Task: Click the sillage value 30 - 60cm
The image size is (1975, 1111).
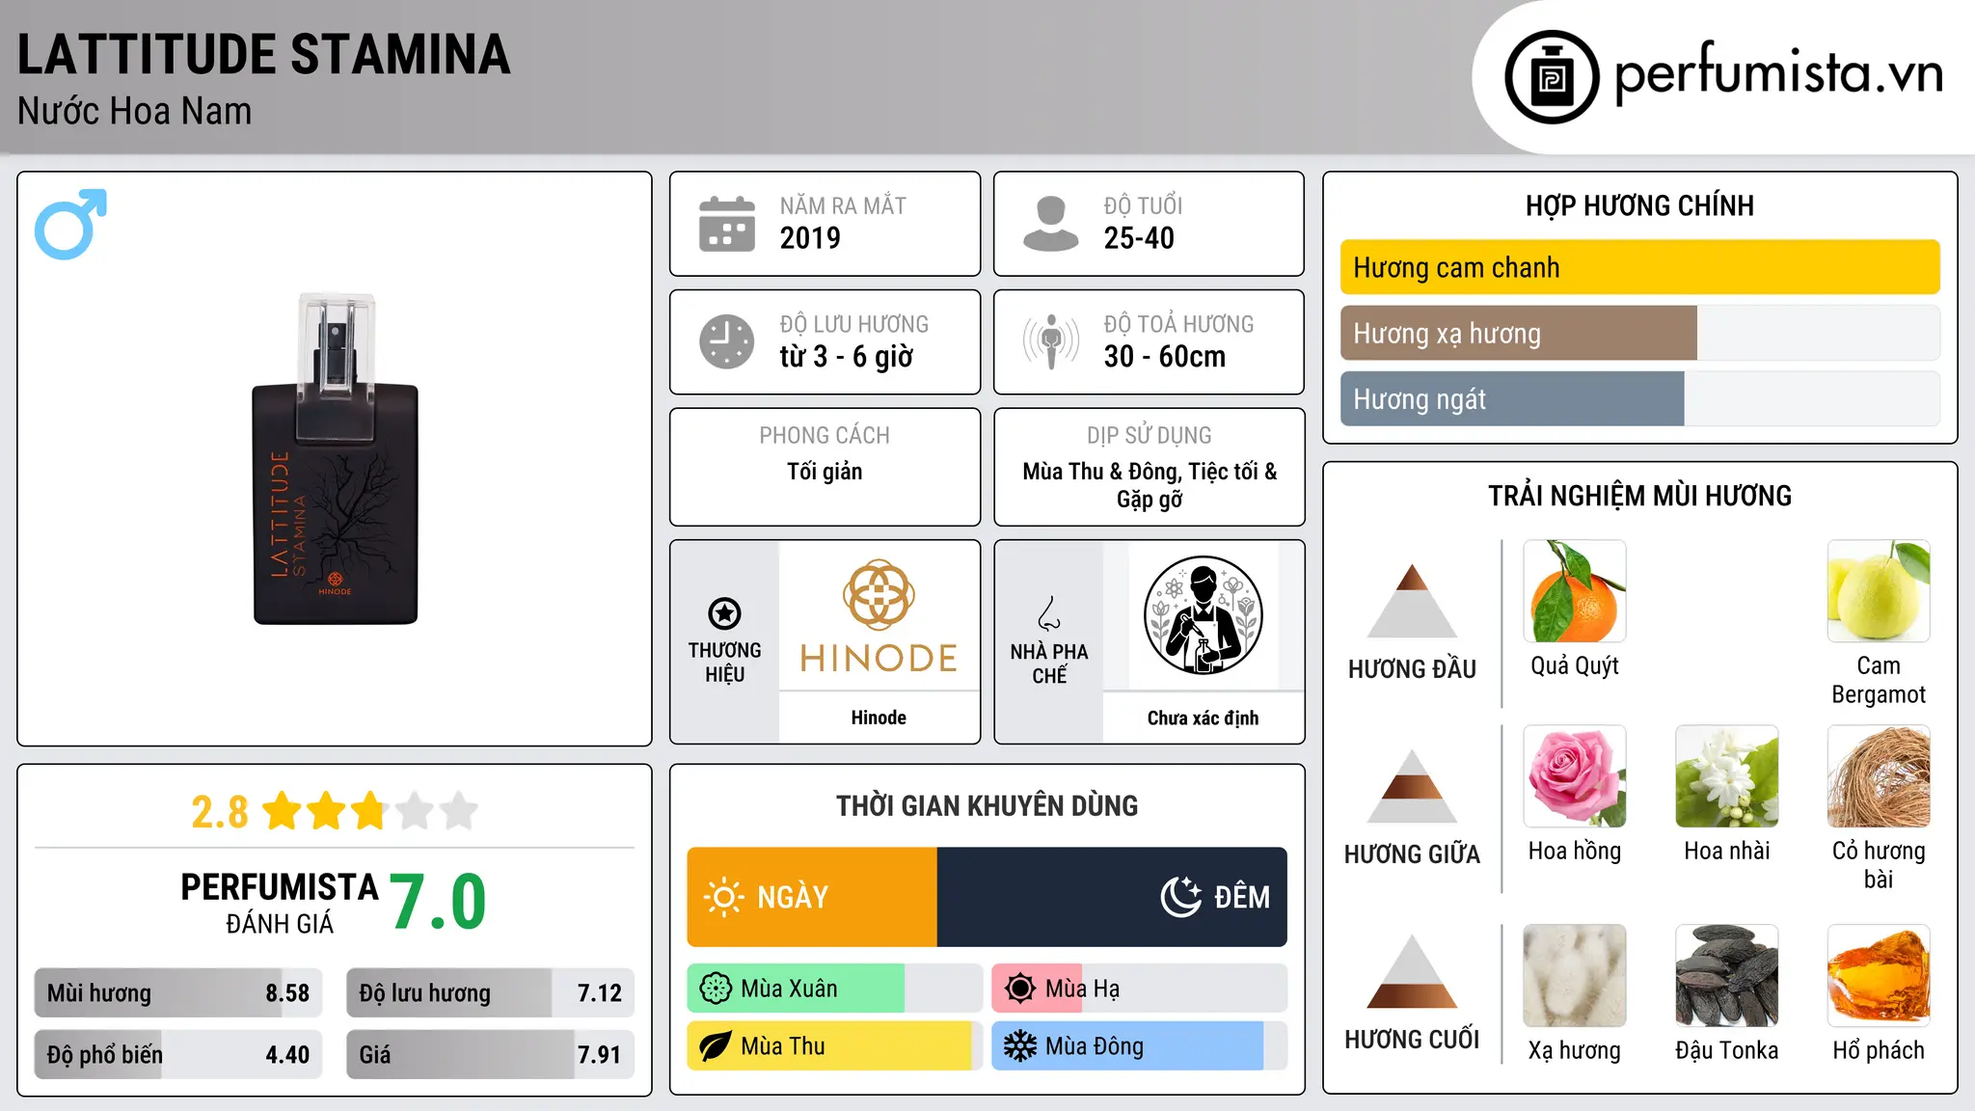Action: pyautogui.click(x=1164, y=357)
